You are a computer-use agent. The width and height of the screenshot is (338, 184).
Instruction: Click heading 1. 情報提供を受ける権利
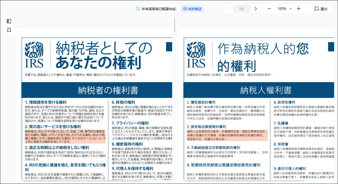click(x=46, y=102)
